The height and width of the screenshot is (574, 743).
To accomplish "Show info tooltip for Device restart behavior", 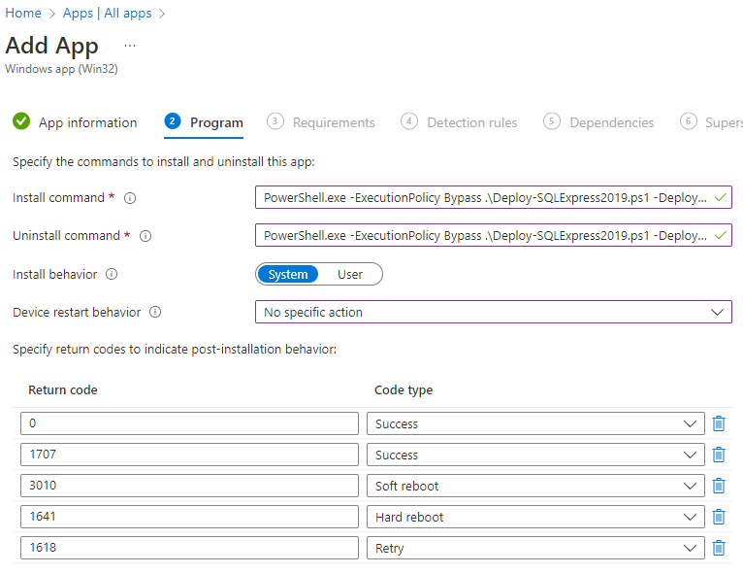I will [x=155, y=313].
